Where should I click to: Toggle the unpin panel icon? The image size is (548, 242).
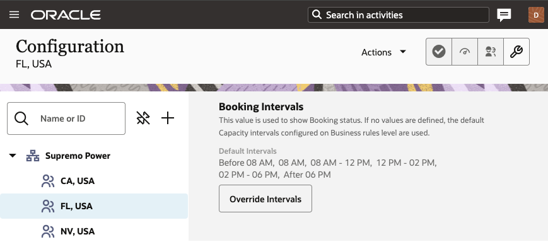(x=143, y=118)
